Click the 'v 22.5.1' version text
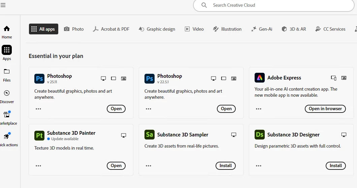Image resolution: width=357 pixels, height=188 pixels. (x=163, y=82)
